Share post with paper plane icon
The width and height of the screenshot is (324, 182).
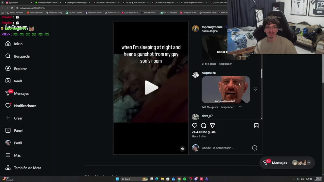pos(212,126)
